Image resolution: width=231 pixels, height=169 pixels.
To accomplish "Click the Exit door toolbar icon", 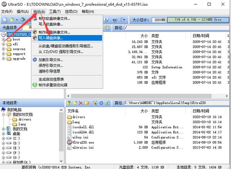I will click(123, 20).
